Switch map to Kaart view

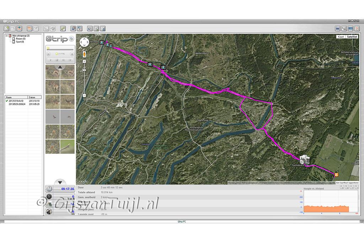[341, 37]
